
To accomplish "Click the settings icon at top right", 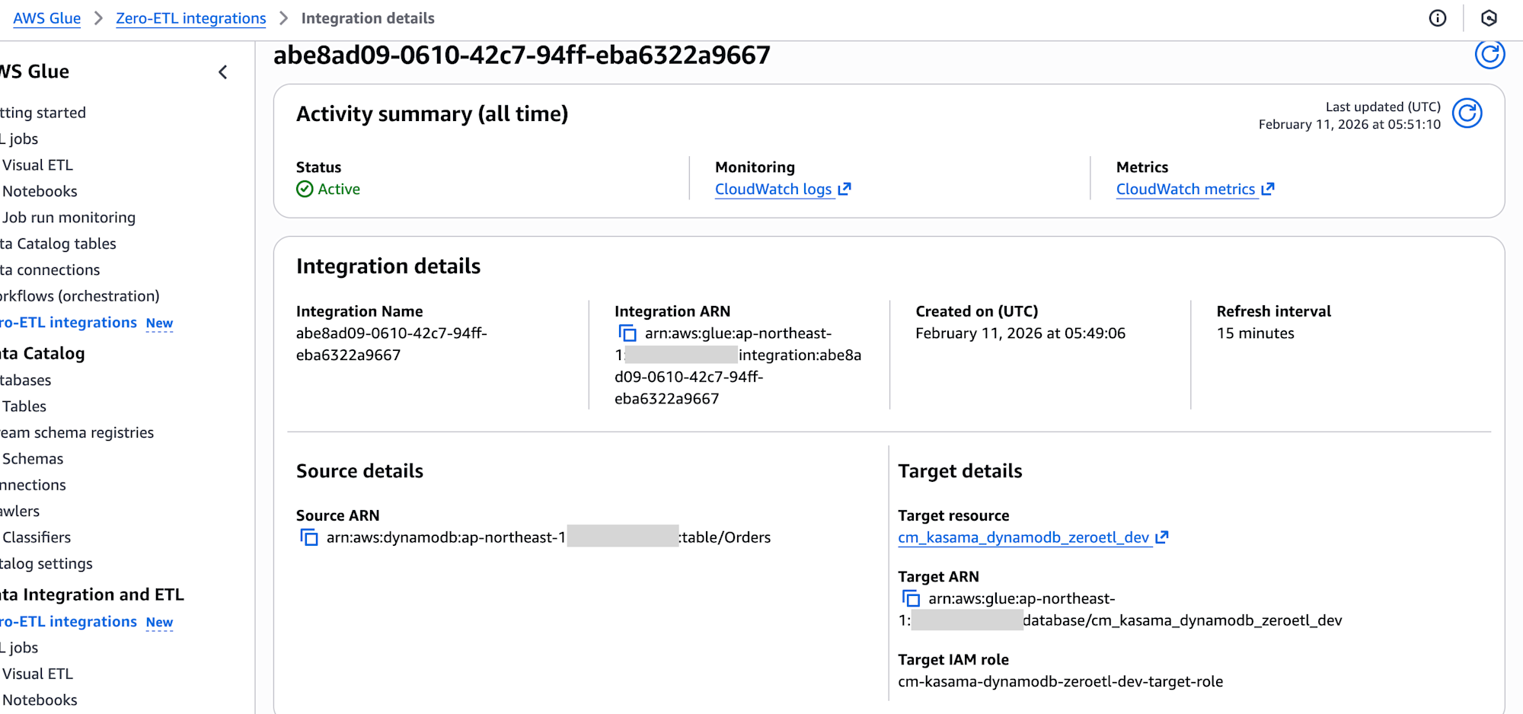I will coord(1489,18).
